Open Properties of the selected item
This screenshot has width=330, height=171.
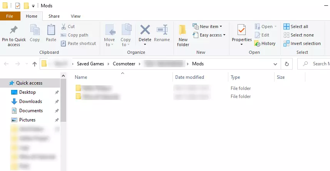(241, 33)
